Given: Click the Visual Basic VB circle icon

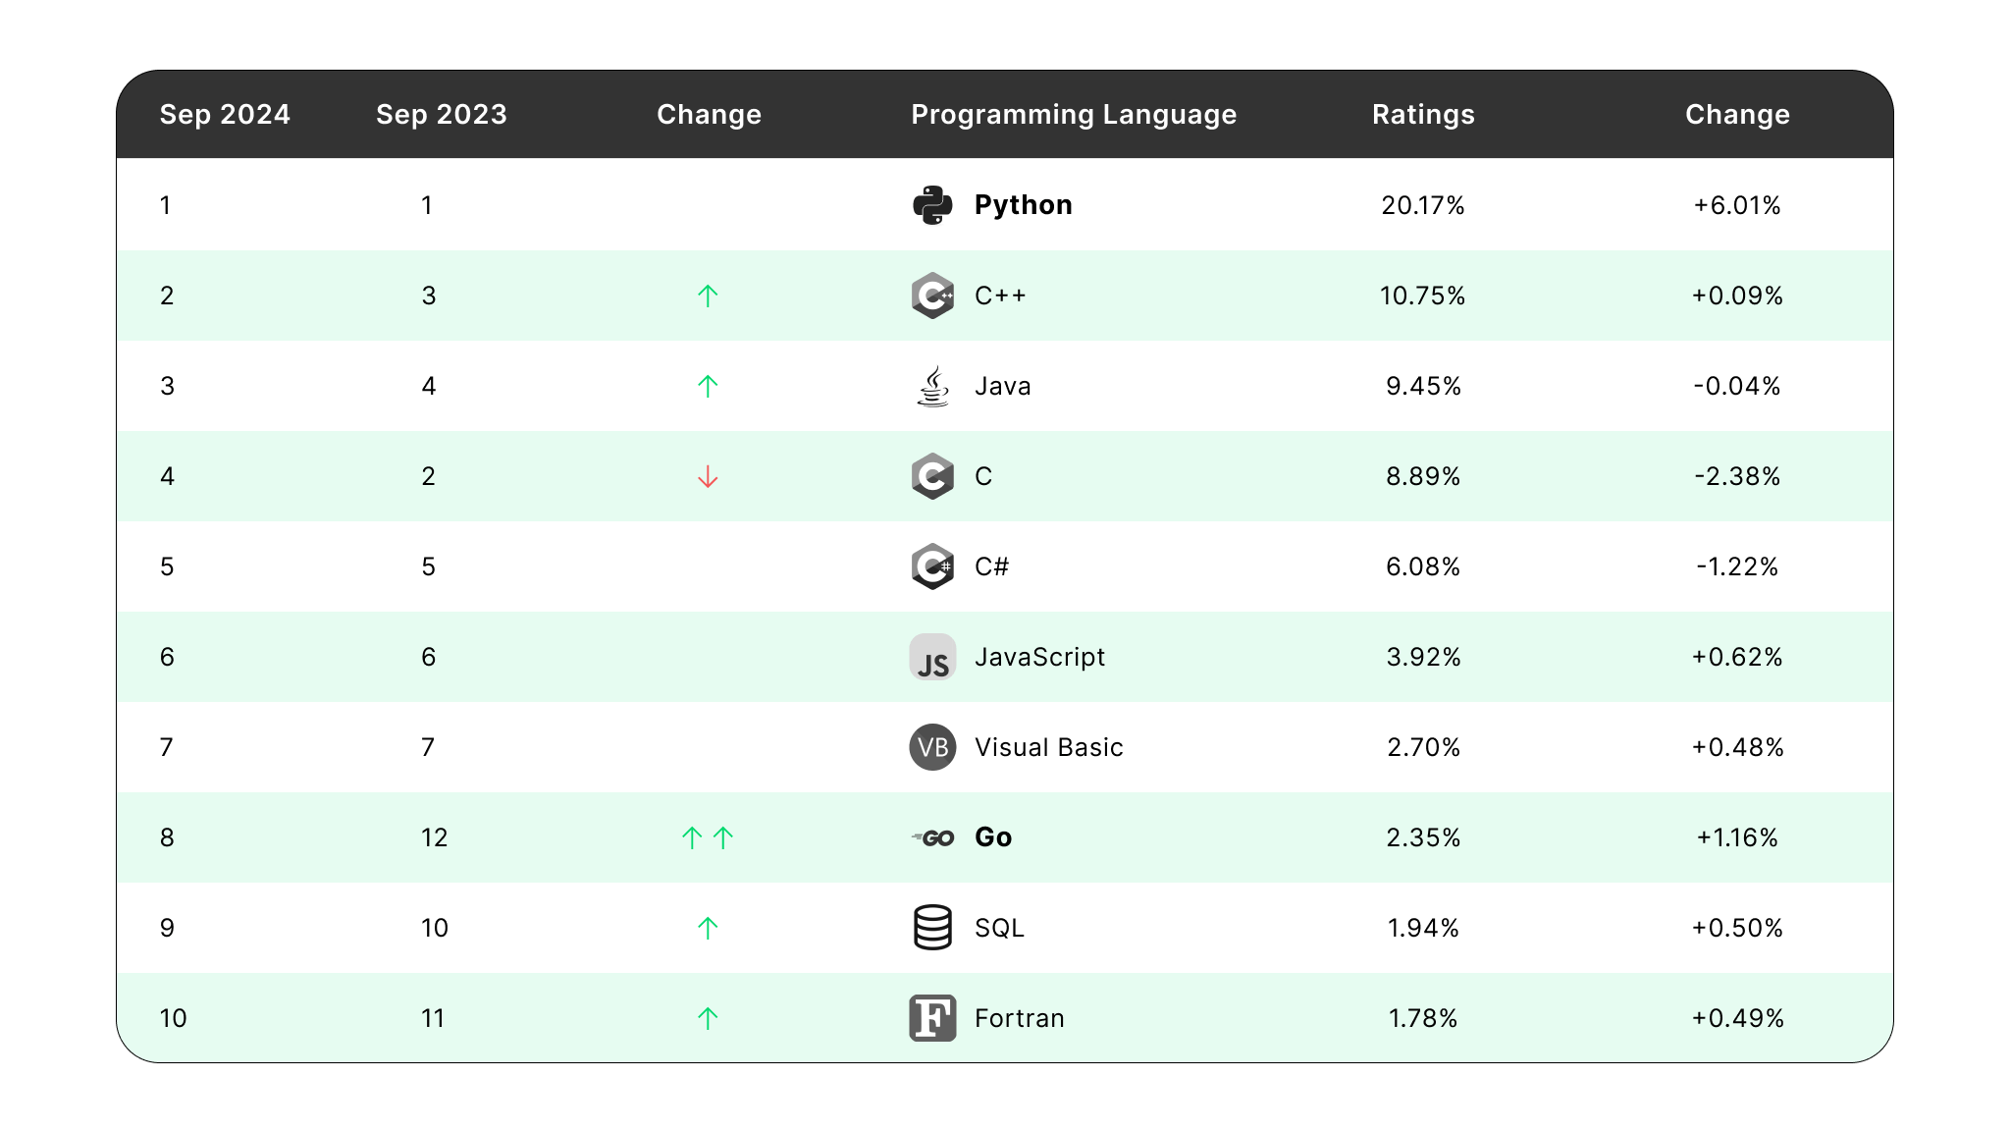Looking at the screenshot, I should [932, 747].
